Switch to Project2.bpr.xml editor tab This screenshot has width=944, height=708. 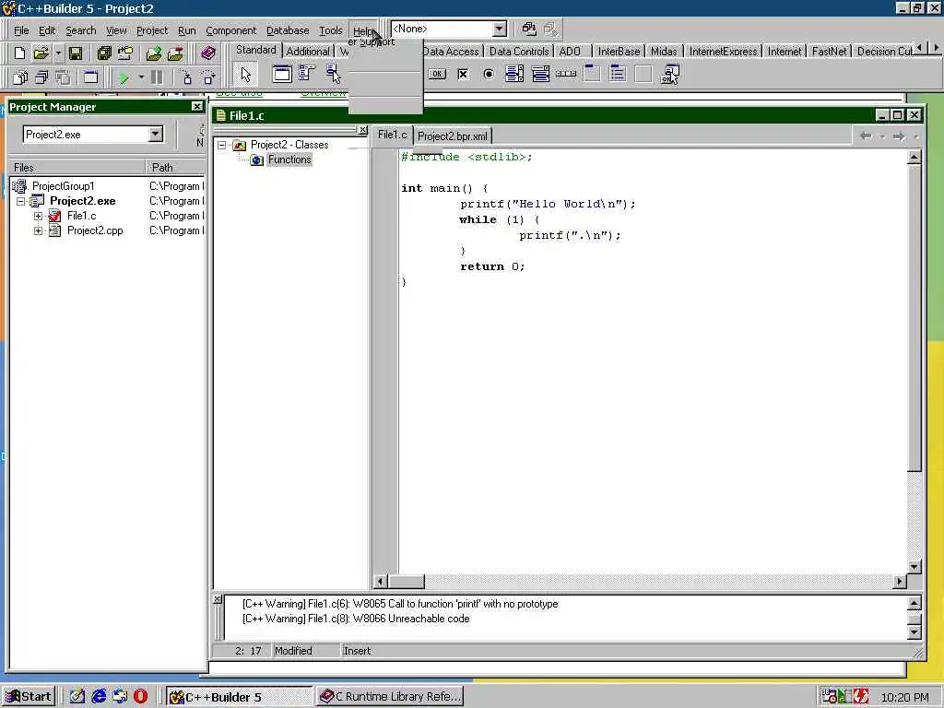[x=453, y=136]
